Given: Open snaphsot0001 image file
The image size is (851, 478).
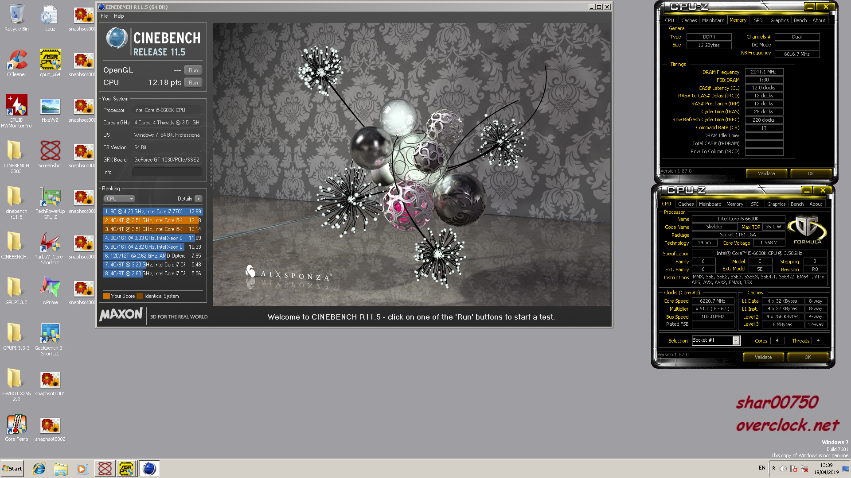Looking at the screenshot, I should point(50,382).
